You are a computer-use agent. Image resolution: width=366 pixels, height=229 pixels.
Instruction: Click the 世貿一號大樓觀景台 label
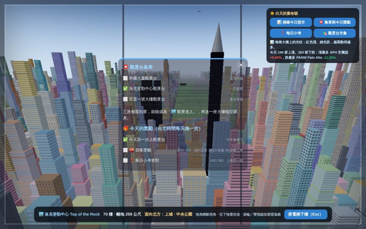pyautogui.click(x=147, y=99)
